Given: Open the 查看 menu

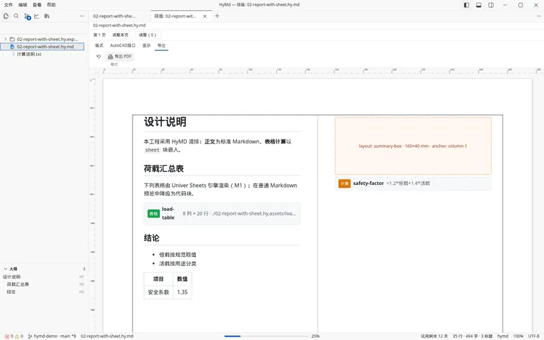Looking at the screenshot, I should pyautogui.click(x=37, y=5).
